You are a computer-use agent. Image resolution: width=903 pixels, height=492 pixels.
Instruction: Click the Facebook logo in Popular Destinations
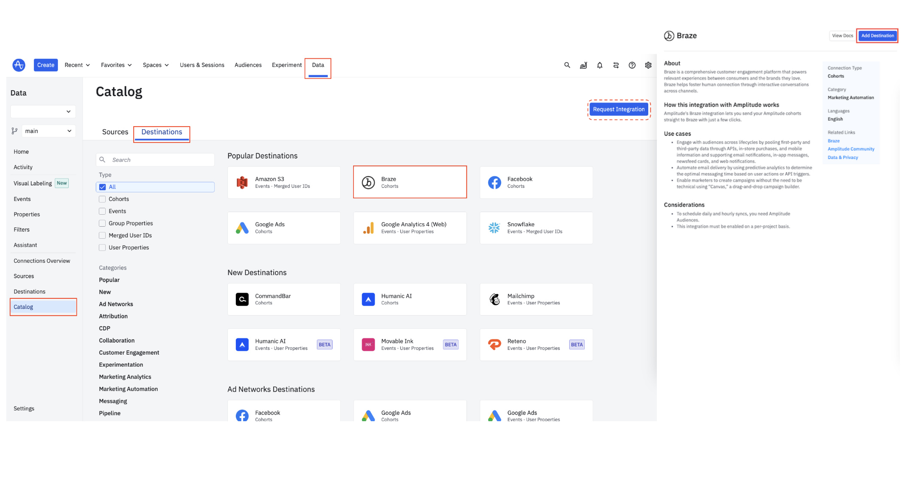click(494, 182)
